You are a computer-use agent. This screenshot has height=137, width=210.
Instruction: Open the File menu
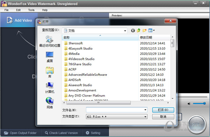6,10
